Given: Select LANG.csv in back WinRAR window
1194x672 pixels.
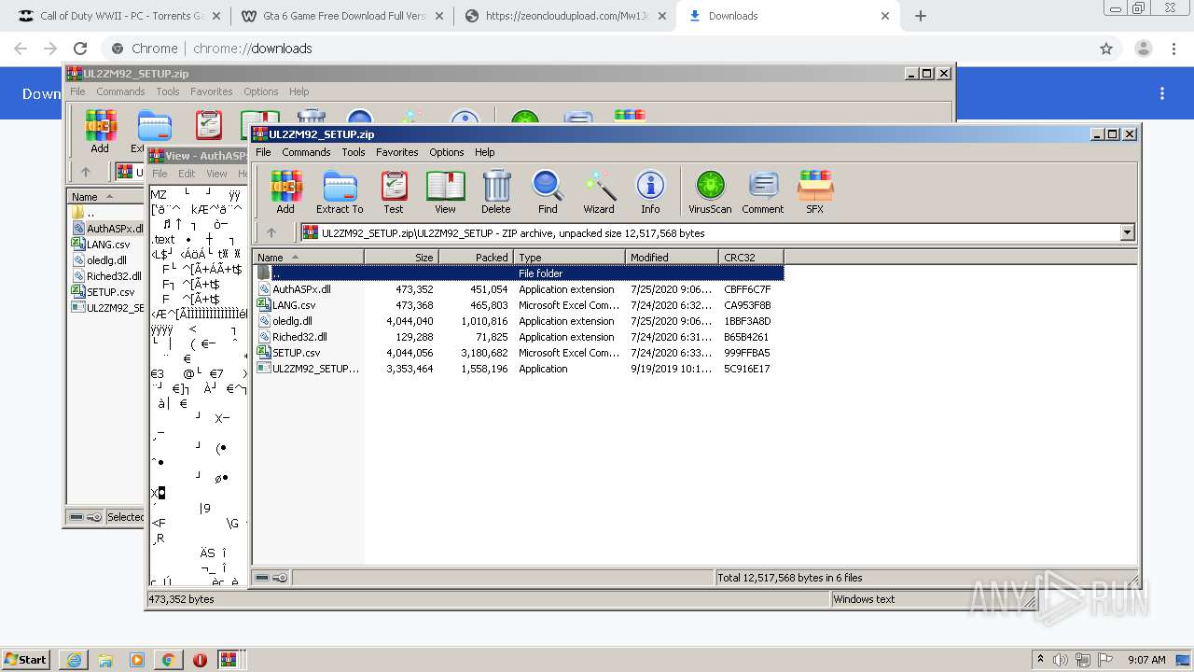Looking at the screenshot, I should tap(107, 245).
